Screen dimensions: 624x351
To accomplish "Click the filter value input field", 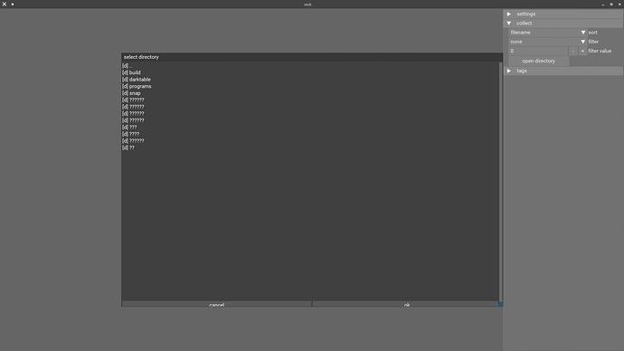I will (538, 51).
